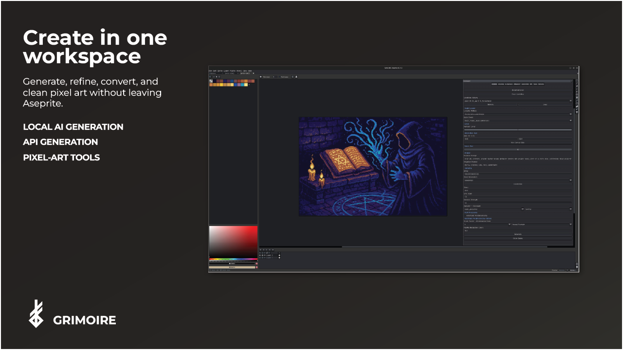
Task: Select the Move tool
Action: pos(577,94)
